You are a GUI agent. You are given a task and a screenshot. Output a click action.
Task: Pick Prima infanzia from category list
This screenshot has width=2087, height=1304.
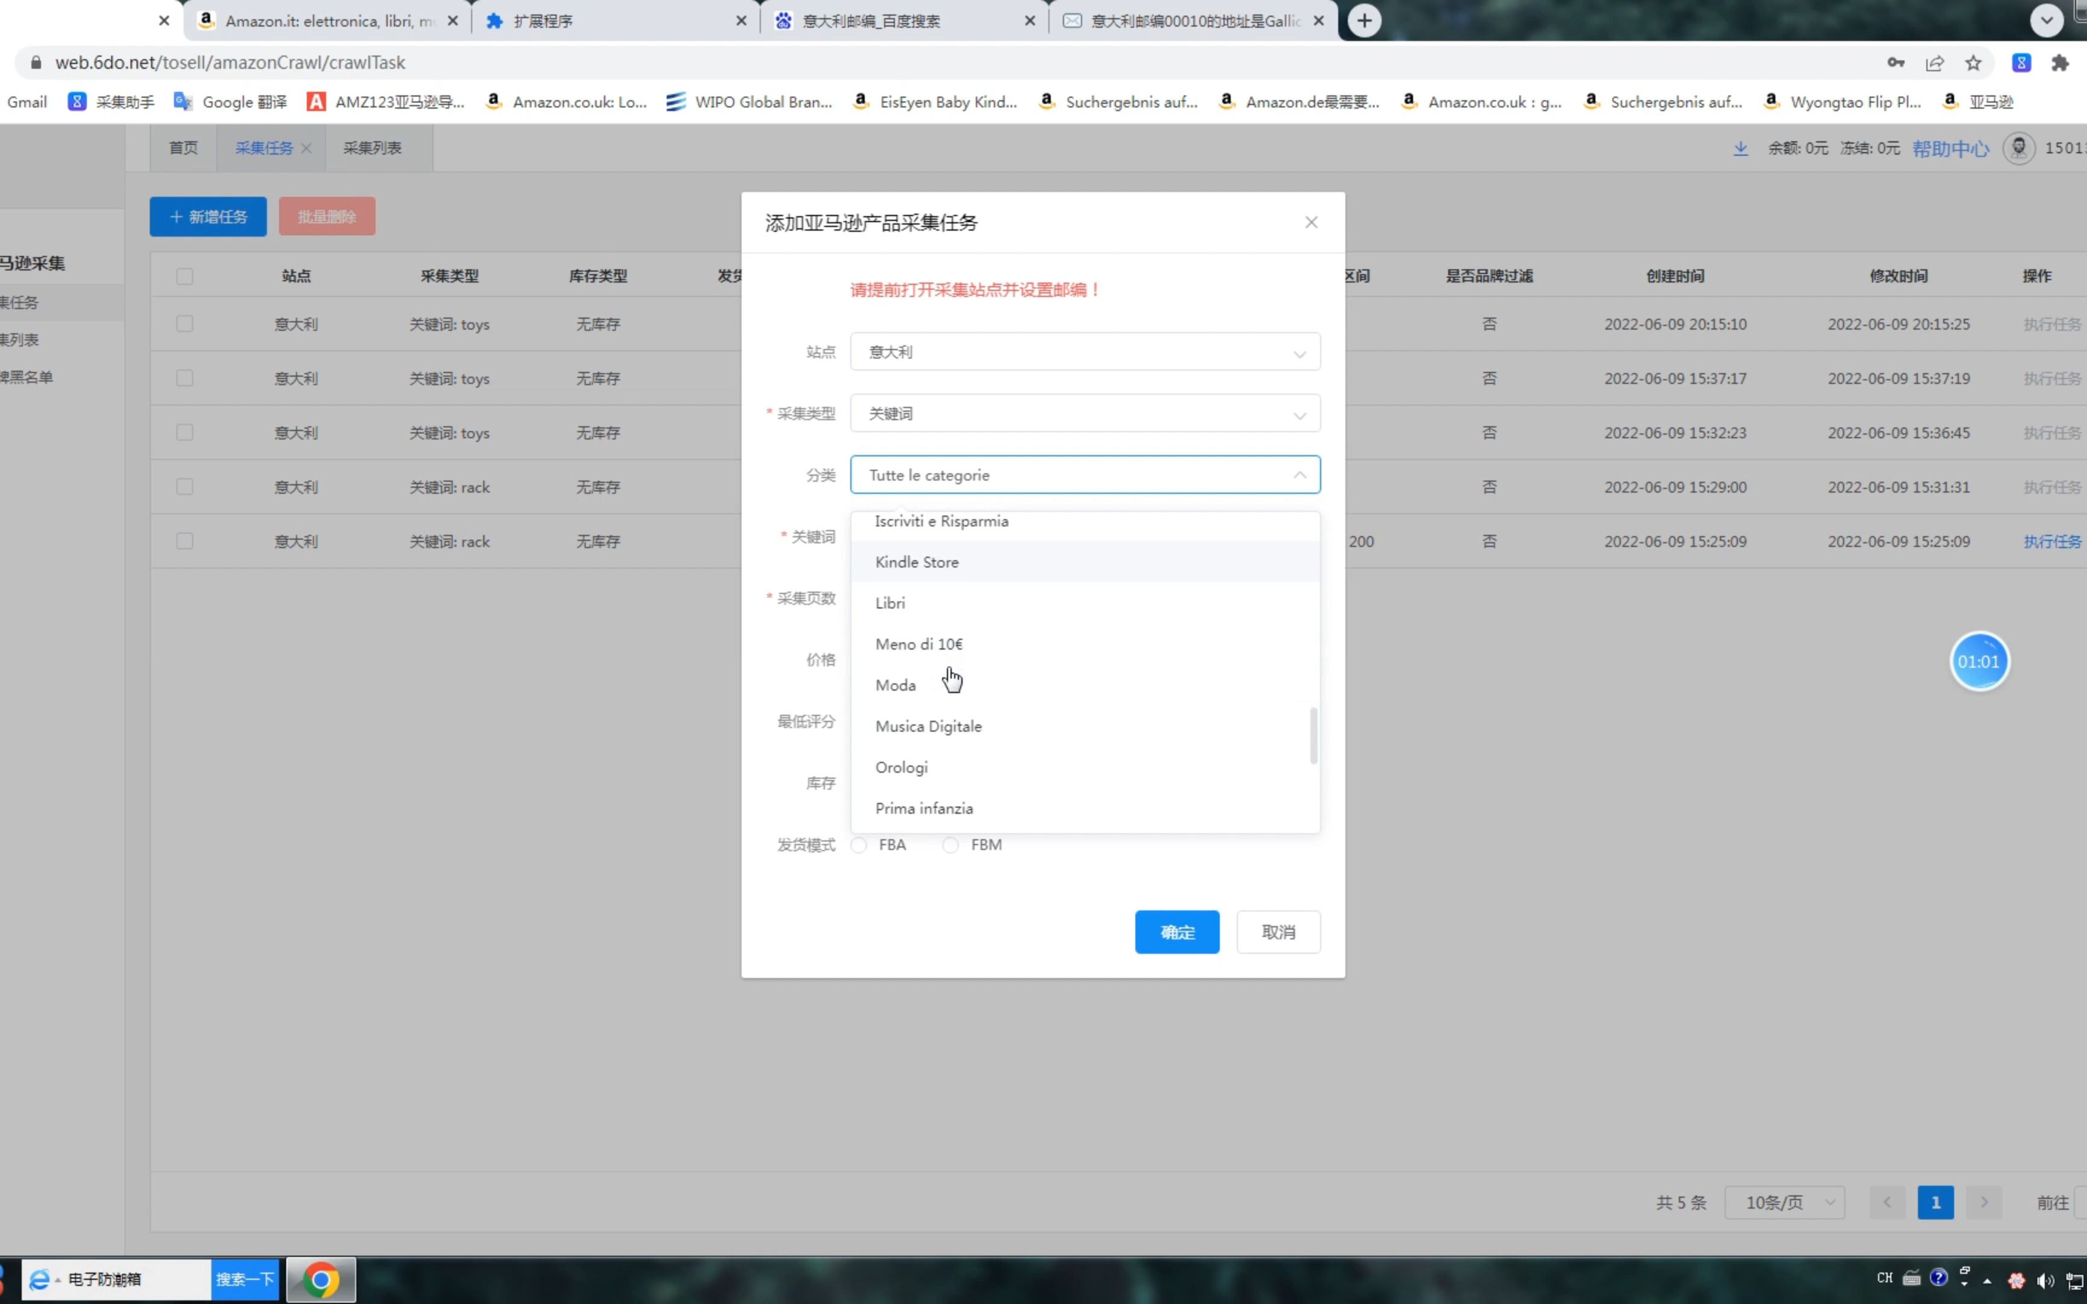[x=1085, y=809]
